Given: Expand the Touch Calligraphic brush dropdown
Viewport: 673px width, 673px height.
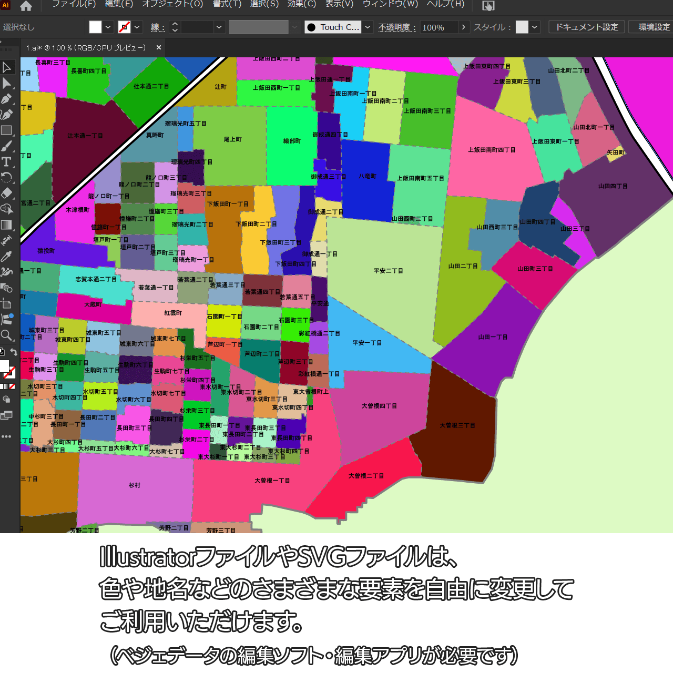Looking at the screenshot, I should pos(368,27).
